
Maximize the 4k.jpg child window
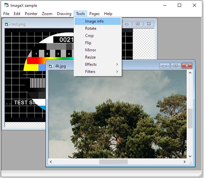(x=176, y=66)
